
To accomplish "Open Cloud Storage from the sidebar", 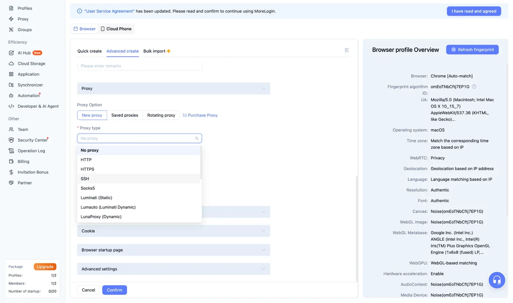I will 31,63.
